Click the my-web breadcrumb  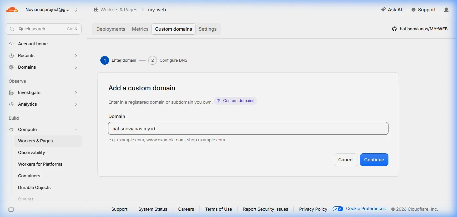point(157,10)
